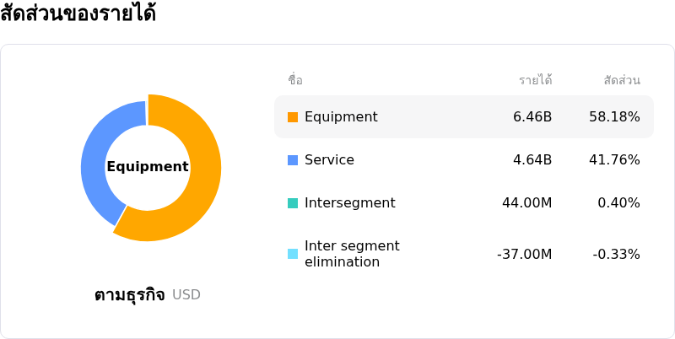Click the 58.18% percentage cell

pos(614,117)
